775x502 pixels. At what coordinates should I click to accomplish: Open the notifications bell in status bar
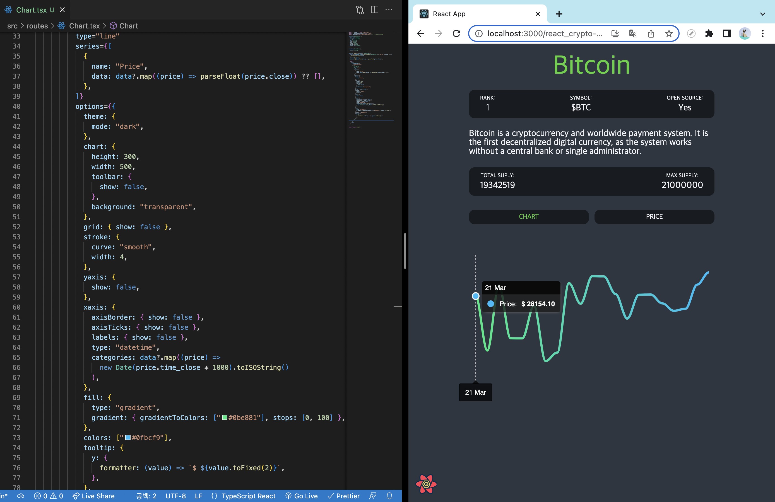pyautogui.click(x=389, y=496)
